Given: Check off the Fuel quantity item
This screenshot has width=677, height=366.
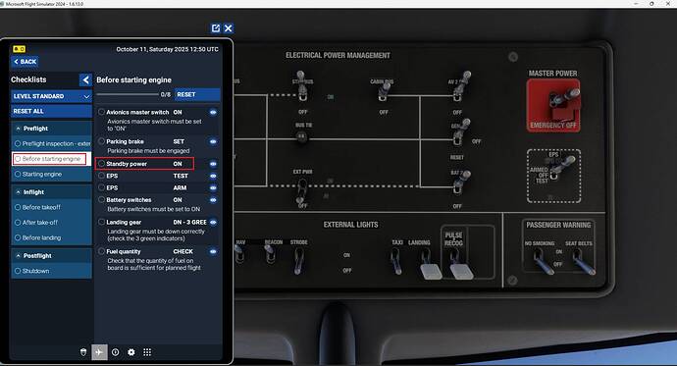Looking at the screenshot, I should pyautogui.click(x=101, y=251).
